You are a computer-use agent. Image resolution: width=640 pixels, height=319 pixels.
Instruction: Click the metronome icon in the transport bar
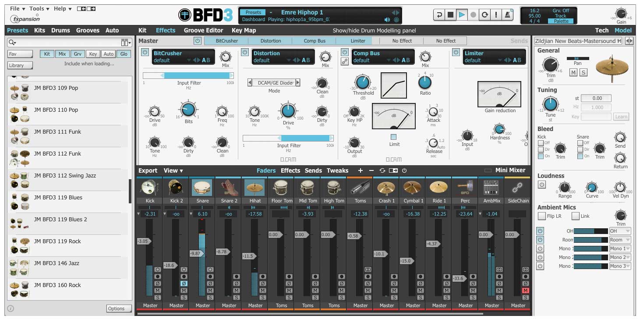tap(507, 15)
